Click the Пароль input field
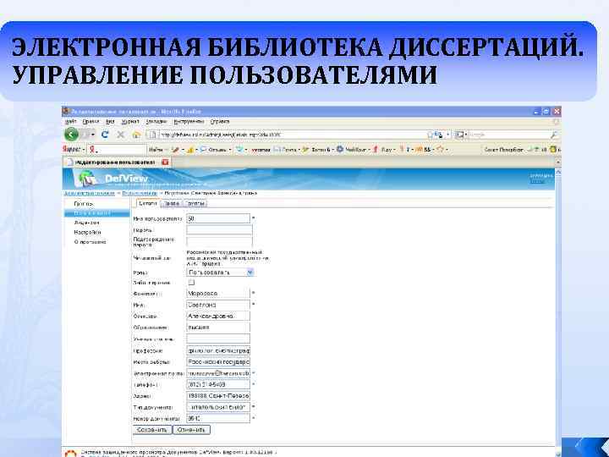 coord(219,230)
